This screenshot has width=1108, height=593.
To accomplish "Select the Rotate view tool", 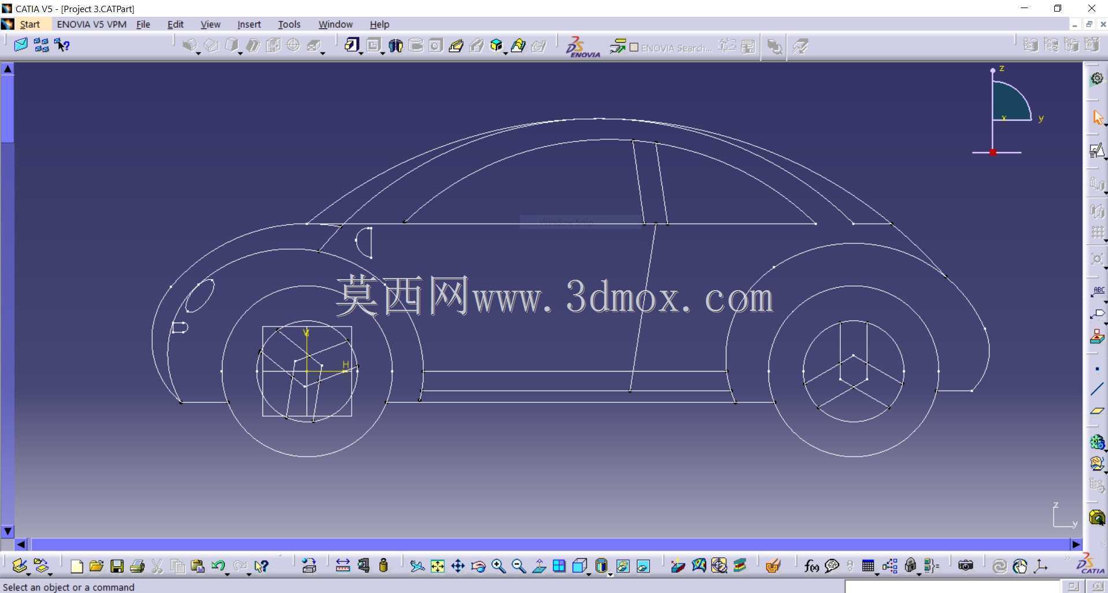I will 478,566.
